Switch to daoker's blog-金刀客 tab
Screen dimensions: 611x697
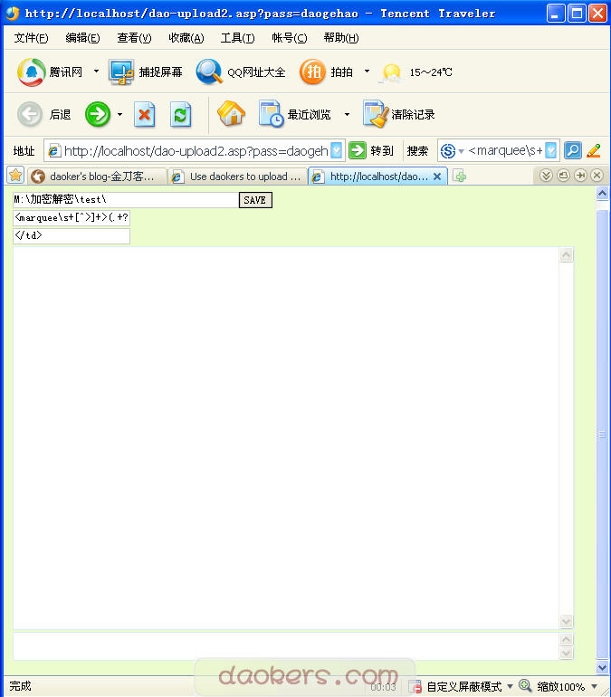click(x=97, y=177)
